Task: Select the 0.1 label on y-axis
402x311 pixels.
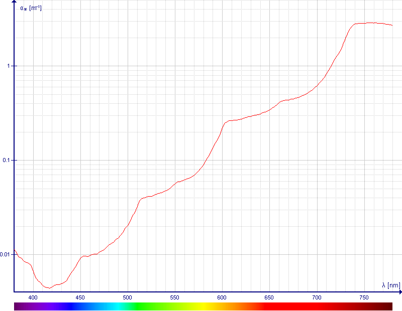Action: pos(8,161)
